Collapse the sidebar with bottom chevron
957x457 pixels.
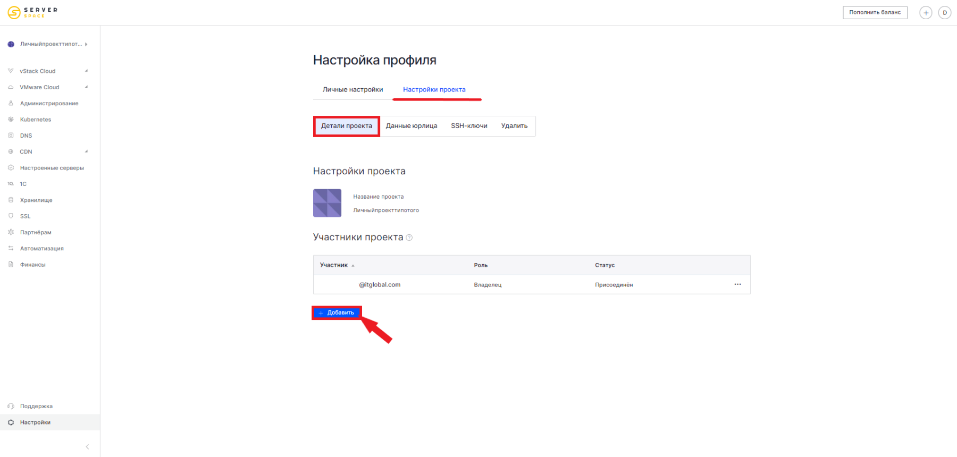(87, 447)
